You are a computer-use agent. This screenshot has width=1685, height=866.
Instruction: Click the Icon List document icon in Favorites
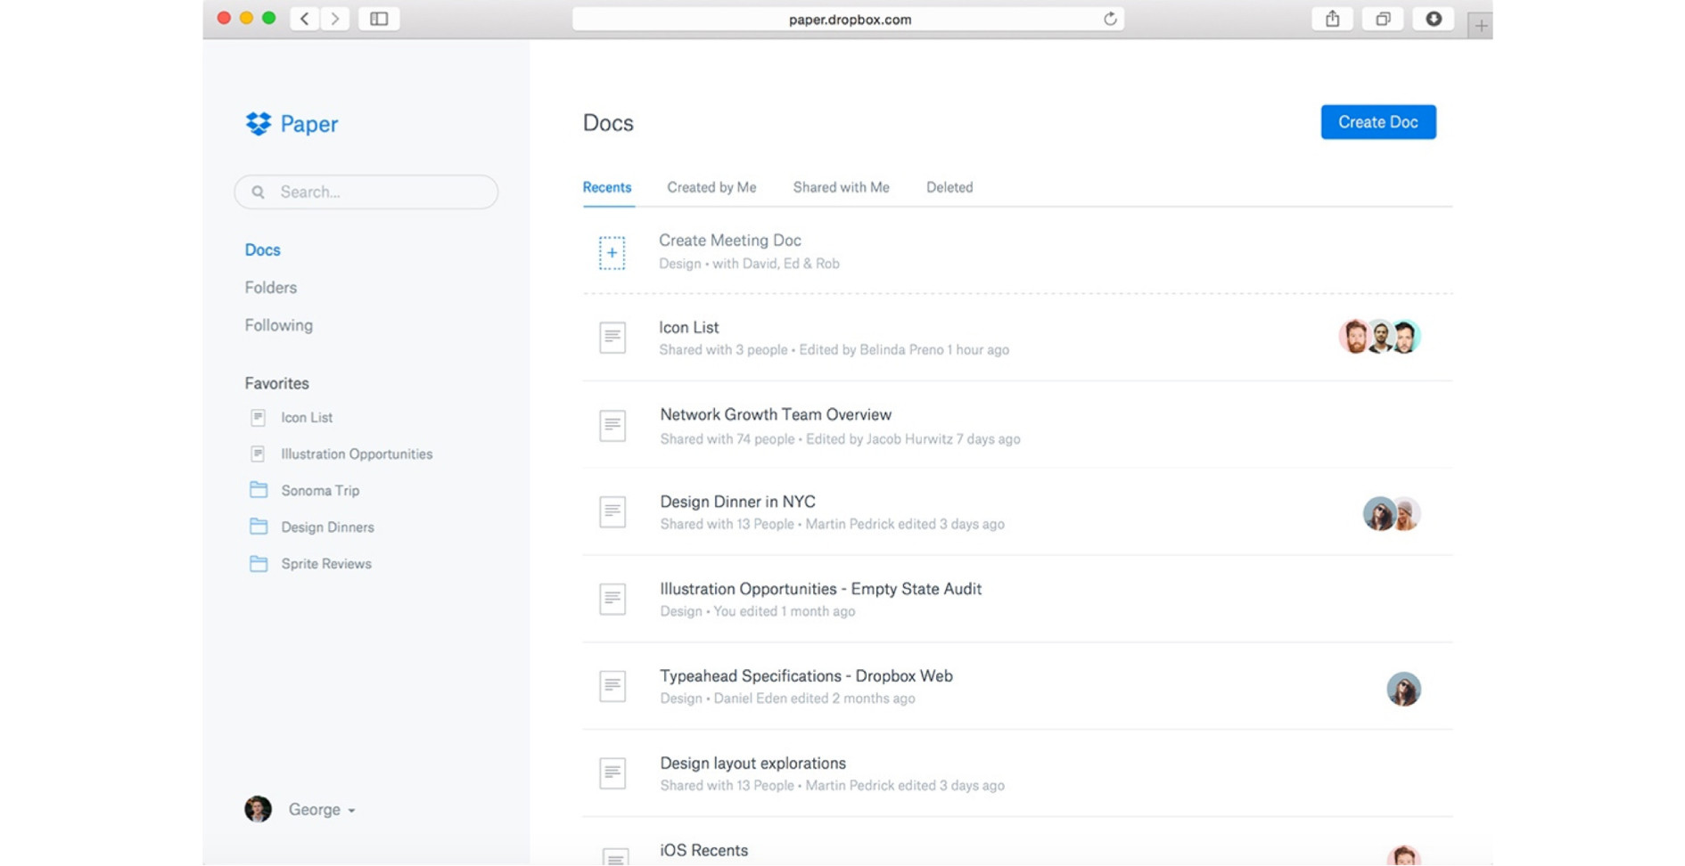(258, 417)
